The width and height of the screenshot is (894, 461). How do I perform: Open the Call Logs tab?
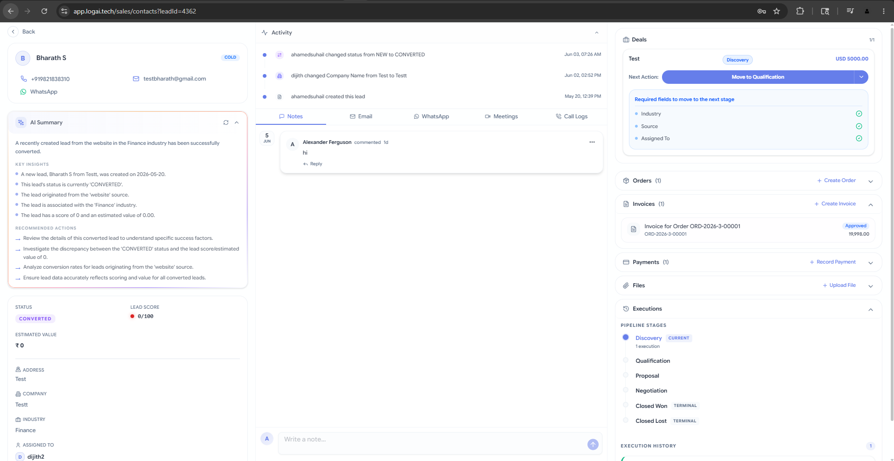(x=572, y=116)
